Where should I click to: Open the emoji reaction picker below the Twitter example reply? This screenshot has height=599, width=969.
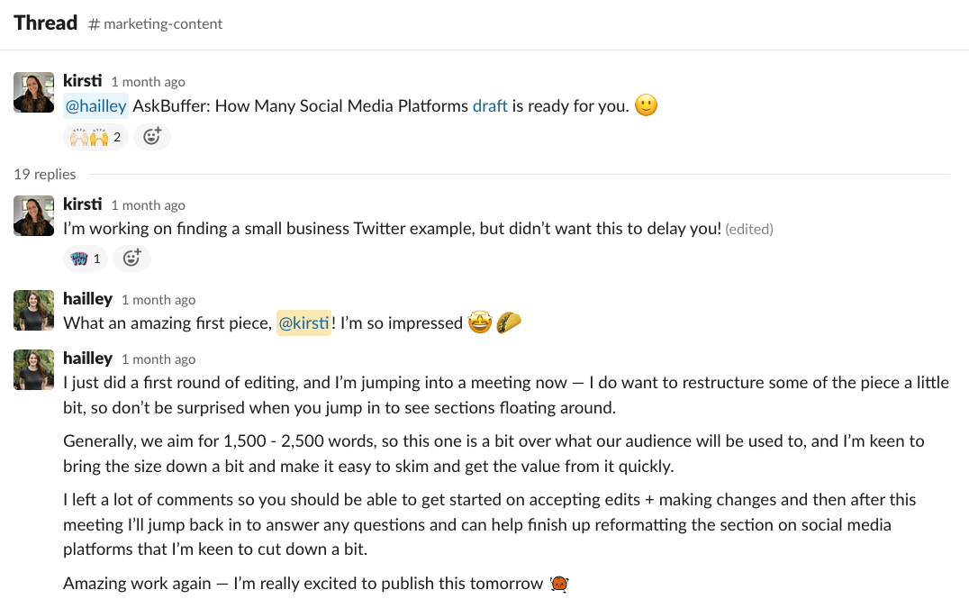[x=131, y=258]
